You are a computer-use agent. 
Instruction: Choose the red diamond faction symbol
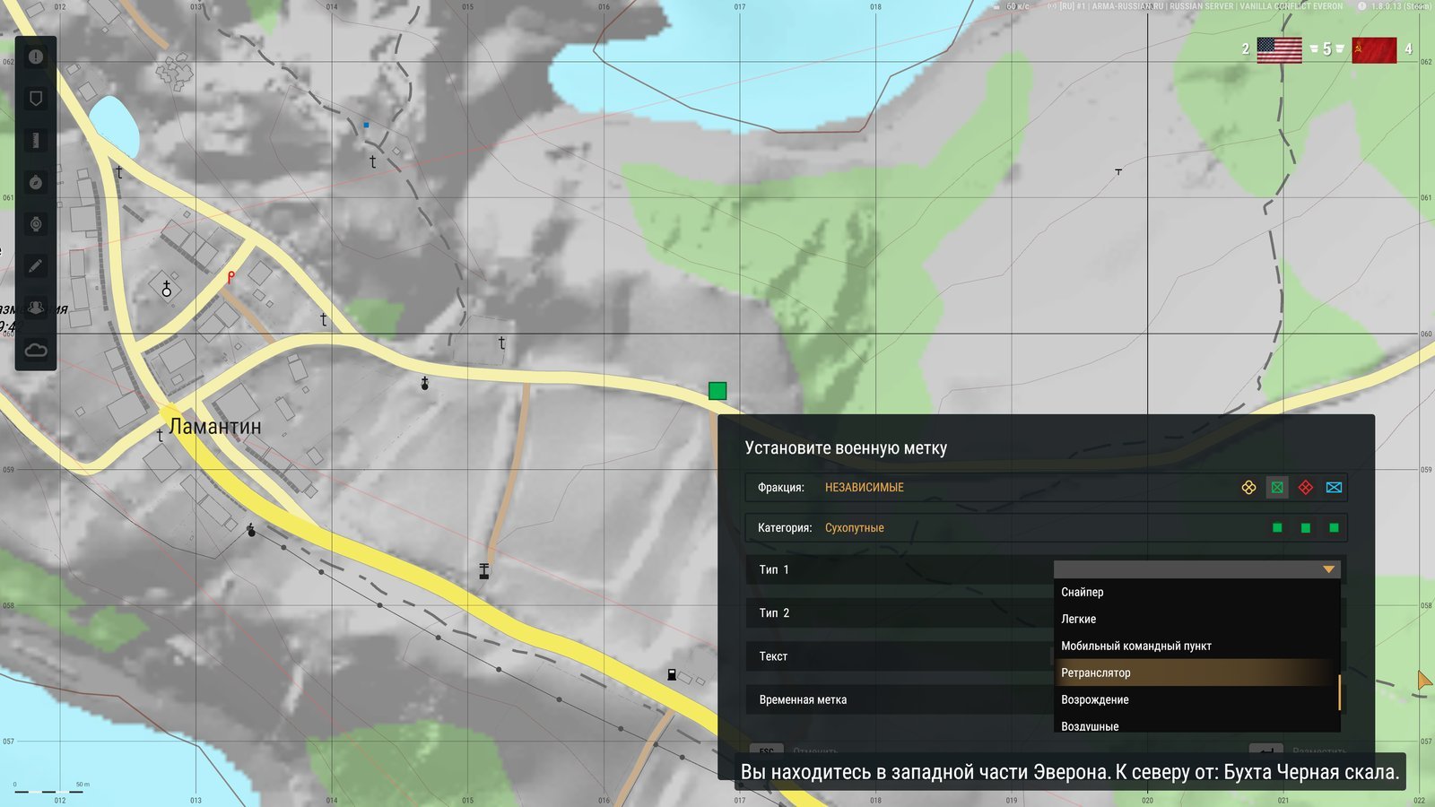tap(1306, 487)
